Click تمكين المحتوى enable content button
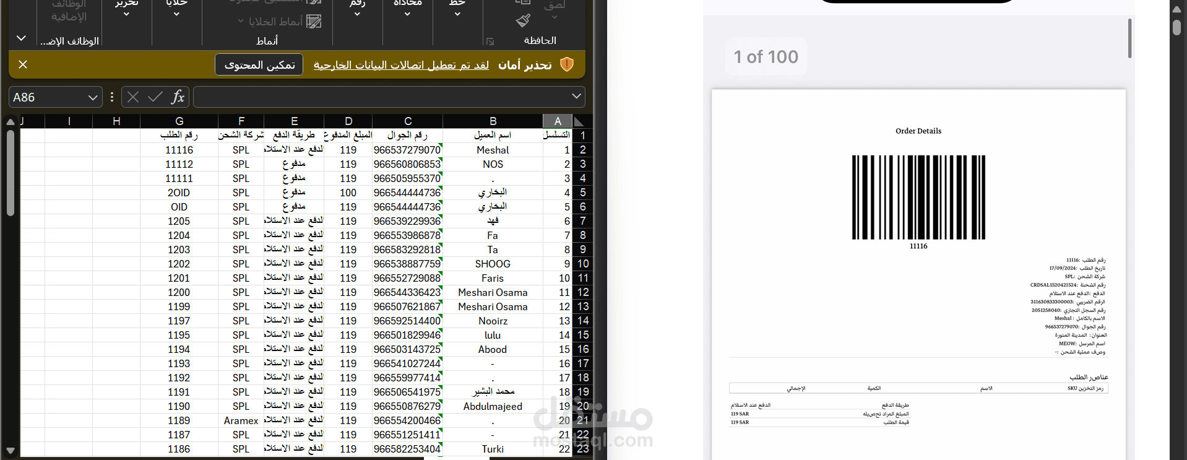Image resolution: width=1187 pixels, height=460 pixels. click(x=259, y=65)
